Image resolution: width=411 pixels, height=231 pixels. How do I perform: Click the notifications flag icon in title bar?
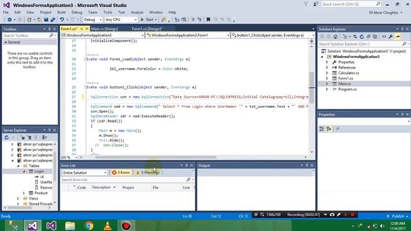click(x=306, y=4)
